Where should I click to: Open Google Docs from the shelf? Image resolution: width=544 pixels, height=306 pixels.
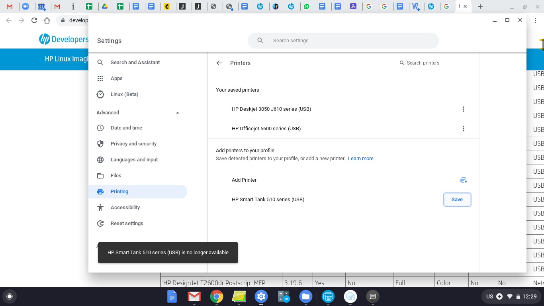click(172, 296)
